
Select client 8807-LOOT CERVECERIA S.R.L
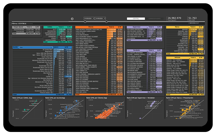pos(99,40)
